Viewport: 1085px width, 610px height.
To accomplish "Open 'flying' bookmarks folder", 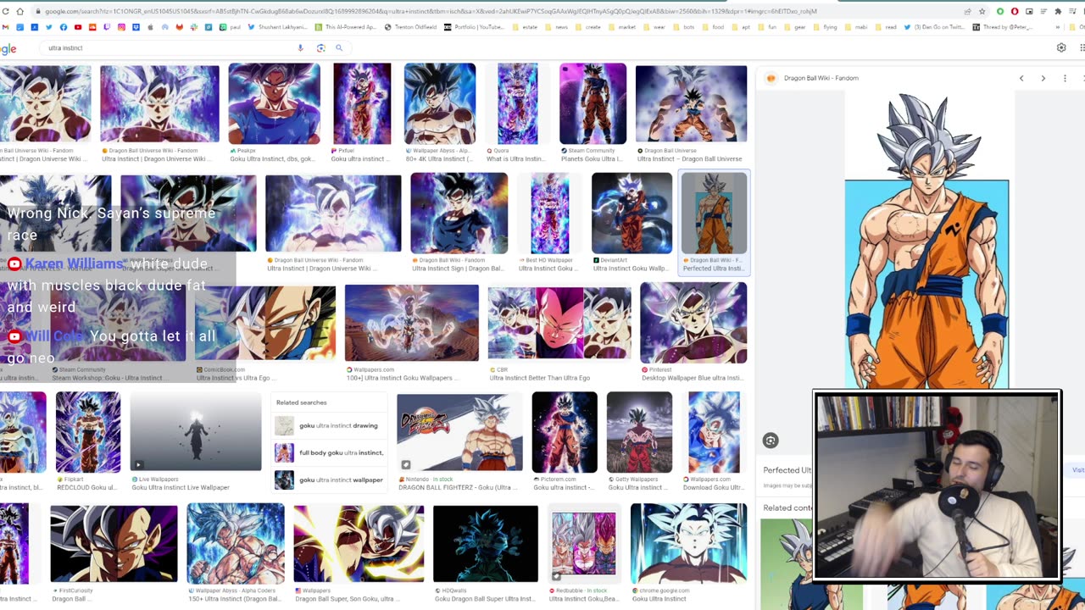I will coord(823,27).
